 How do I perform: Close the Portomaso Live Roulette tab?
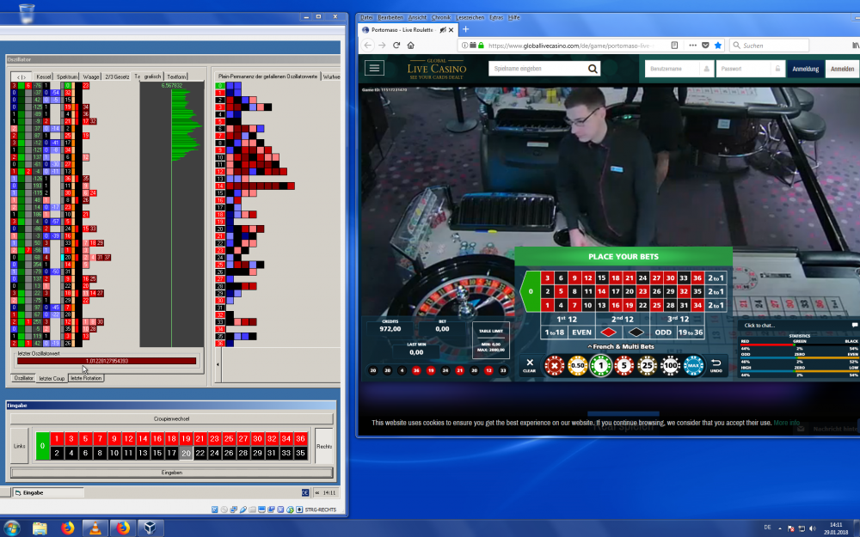[451, 30]
